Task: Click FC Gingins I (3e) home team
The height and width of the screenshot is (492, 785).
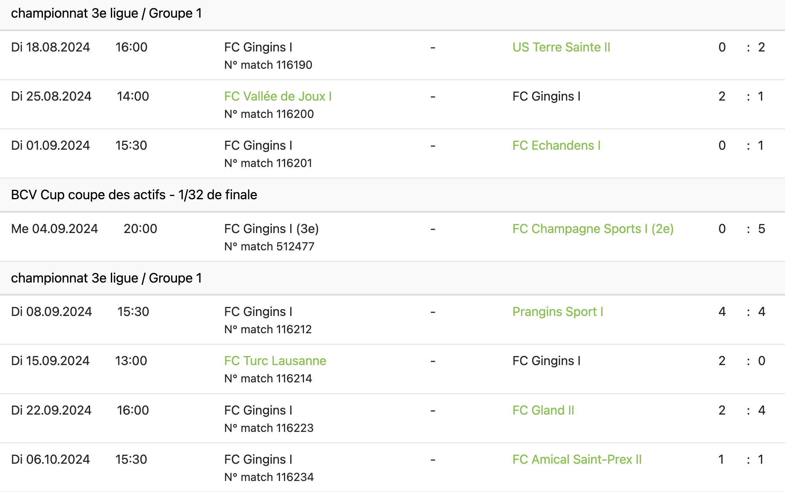Action: 271,229
